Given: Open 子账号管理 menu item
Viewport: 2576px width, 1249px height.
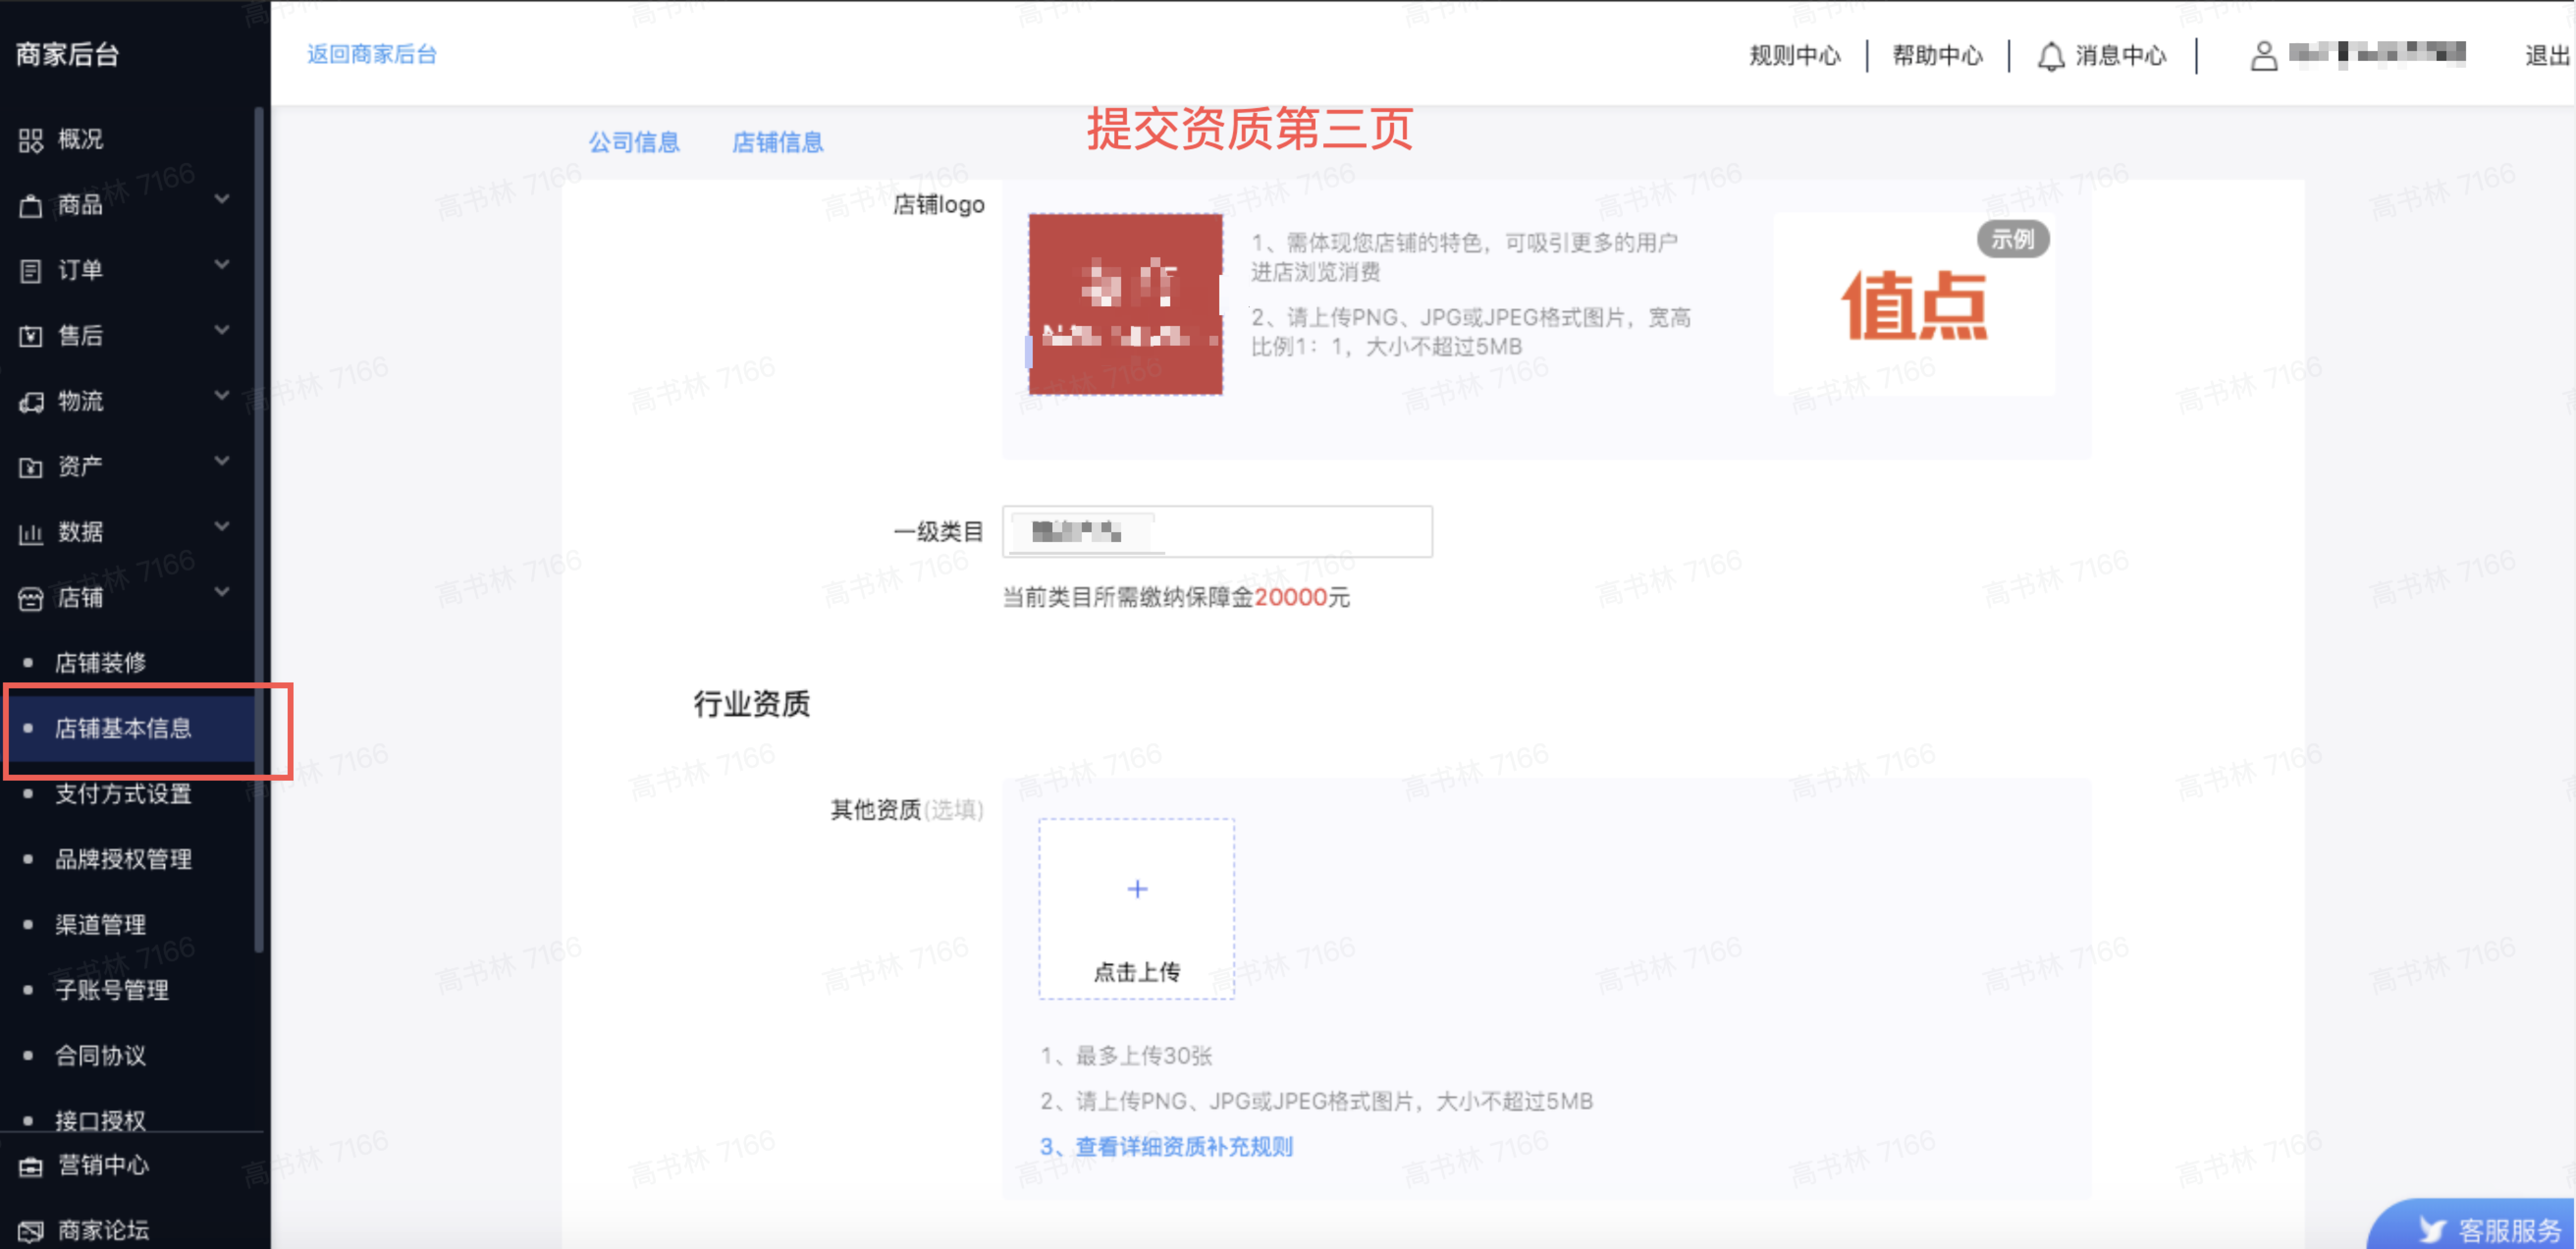Looking at the screenshot, I should click(111, 990).
